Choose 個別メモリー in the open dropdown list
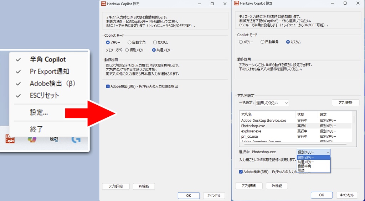Viewport: 365px width, 201px height. [x=314, y=158]
